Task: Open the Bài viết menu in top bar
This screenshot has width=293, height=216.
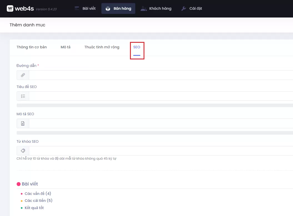Action: [85, 8]
